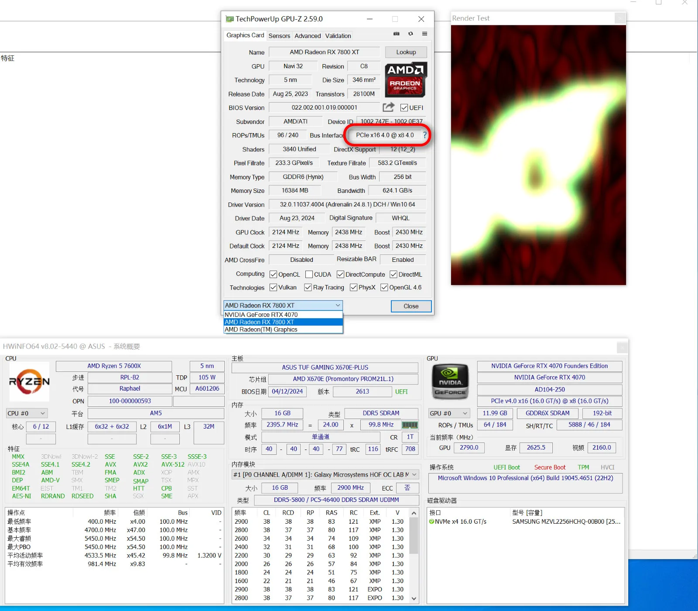Click the green memory module icon
The image size is (698, 611).
[410, 425]
